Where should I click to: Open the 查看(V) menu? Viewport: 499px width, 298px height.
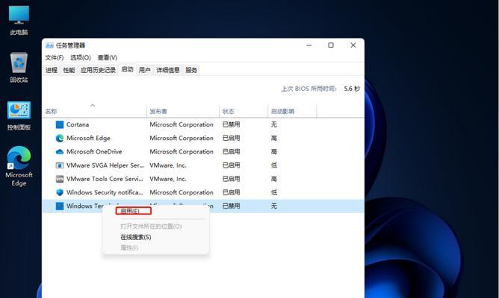108,57
